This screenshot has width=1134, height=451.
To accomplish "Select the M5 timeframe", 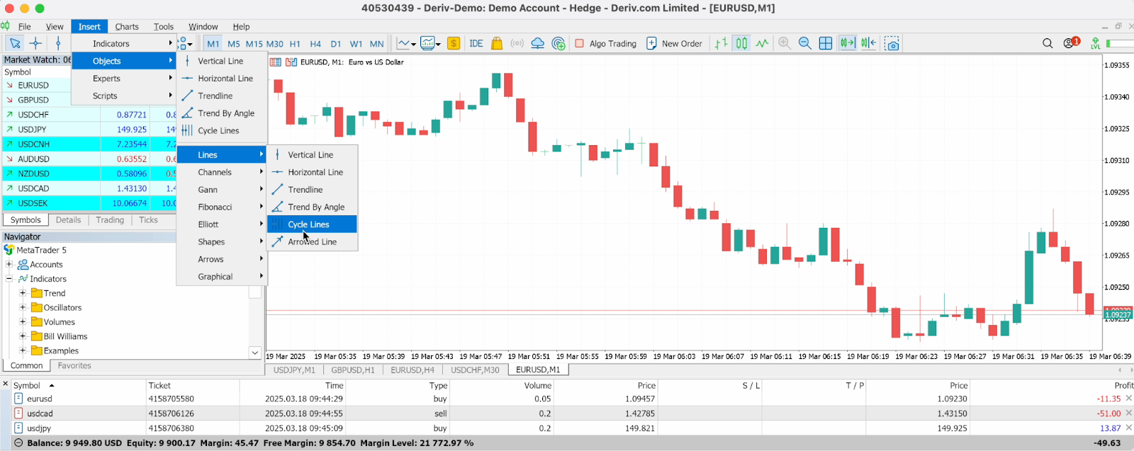I will click(x=234, y=43).
